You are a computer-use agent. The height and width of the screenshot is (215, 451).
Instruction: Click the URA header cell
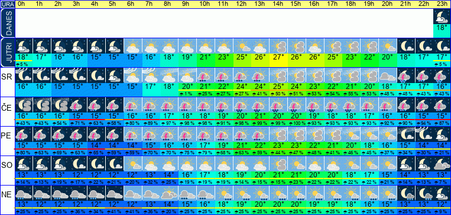click(x=7, y=4)
